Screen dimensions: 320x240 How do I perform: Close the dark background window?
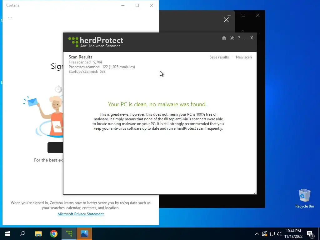(258, 15)
